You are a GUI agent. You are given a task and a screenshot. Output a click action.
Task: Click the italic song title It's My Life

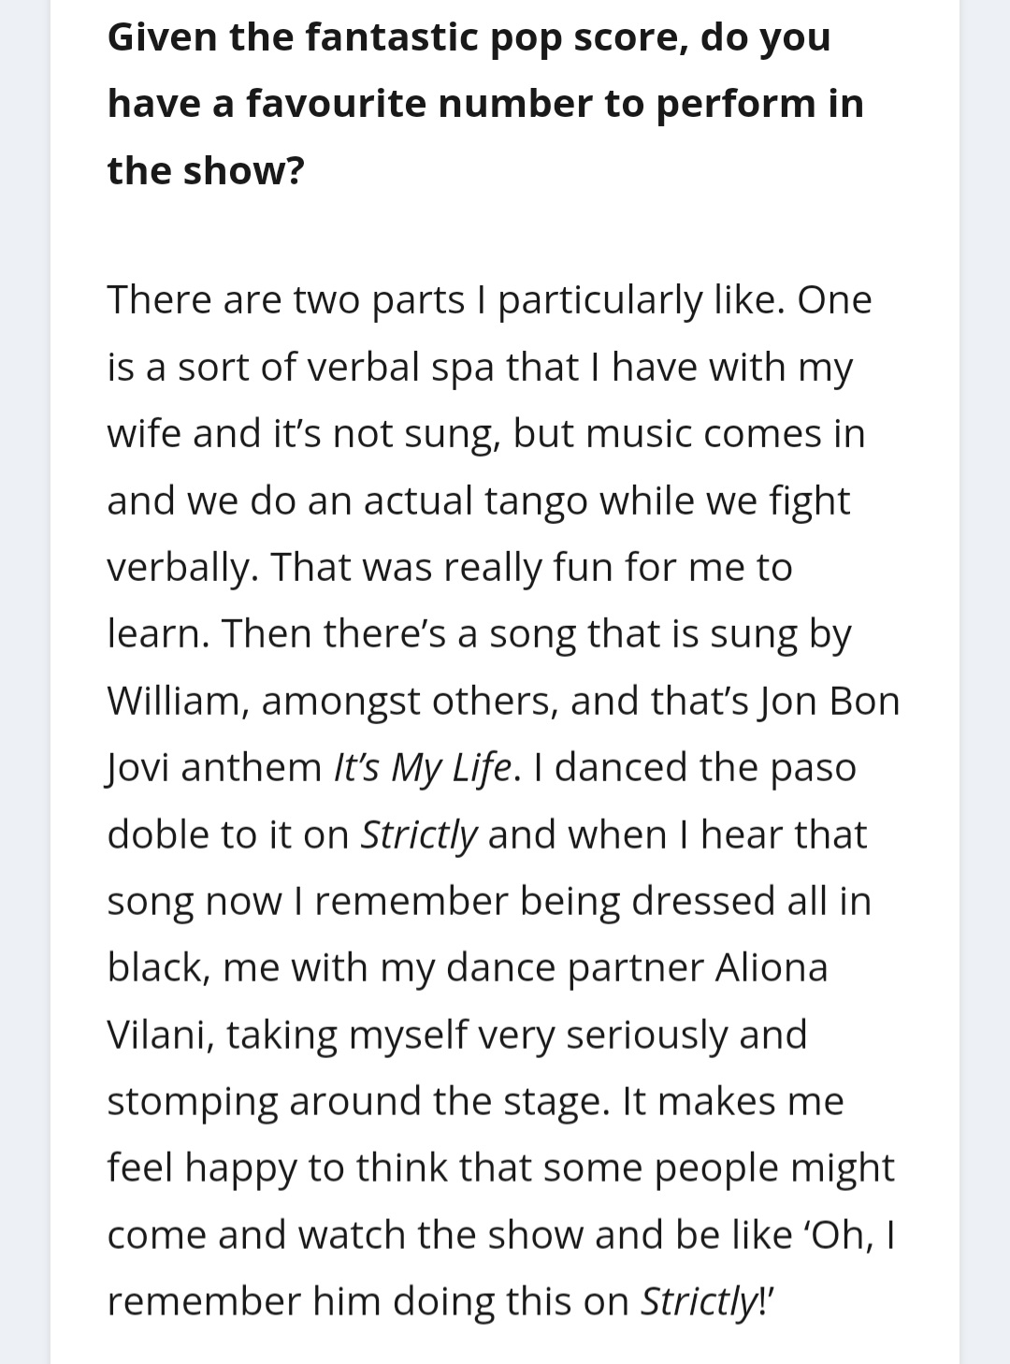click(423, 768)
